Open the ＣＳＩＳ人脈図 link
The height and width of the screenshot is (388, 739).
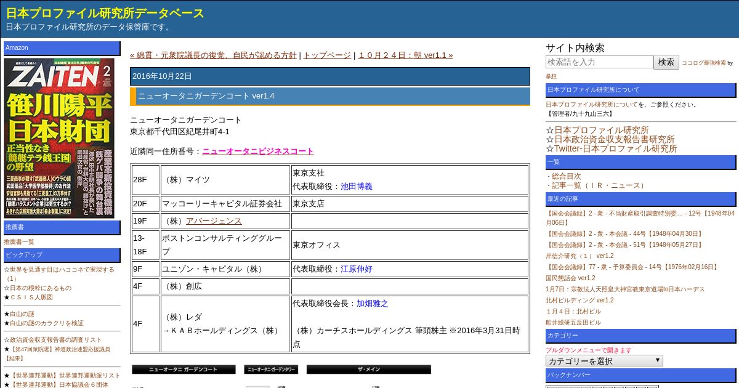31,297
